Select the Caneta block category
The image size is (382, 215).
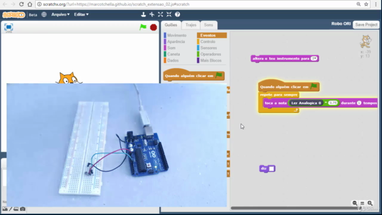pyautogui.click(x=174, y=54)
